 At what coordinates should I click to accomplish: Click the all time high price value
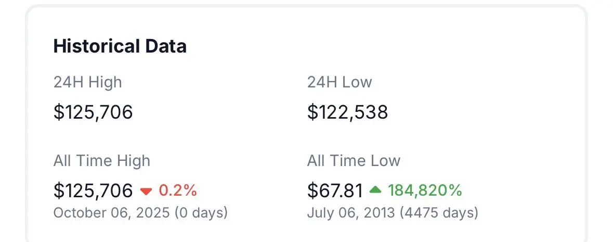pos(93,191)
